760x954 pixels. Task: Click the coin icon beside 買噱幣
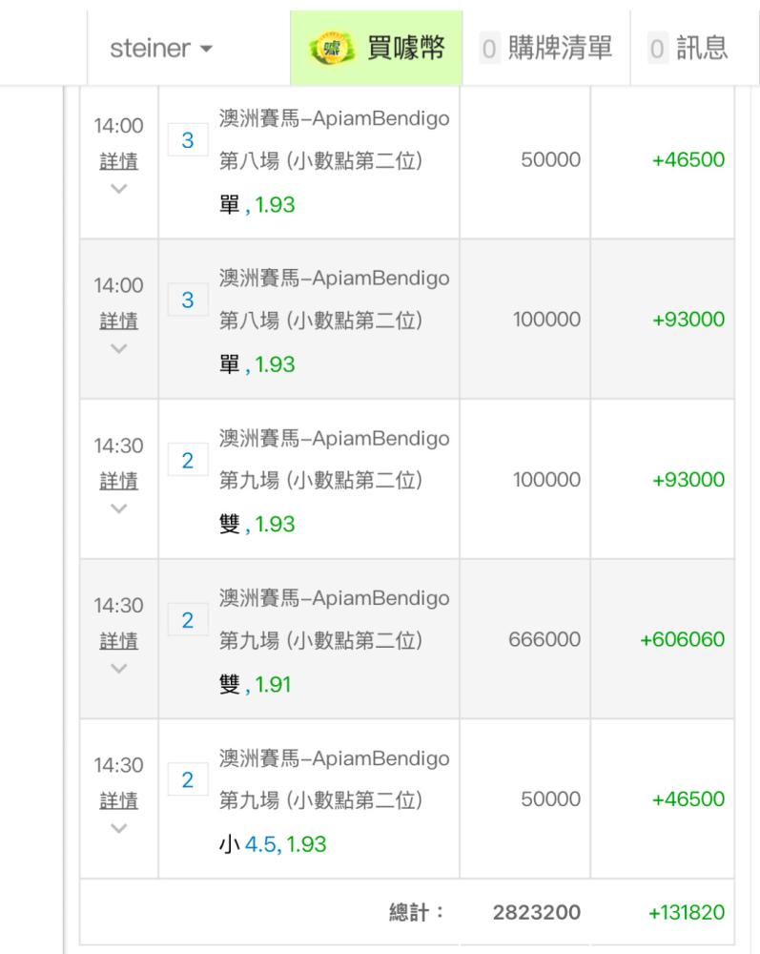(327, 50)
